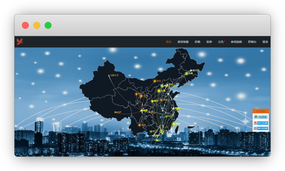Click the 登录 login link
This screenshot has height=171, width=285.
point(265,42)
